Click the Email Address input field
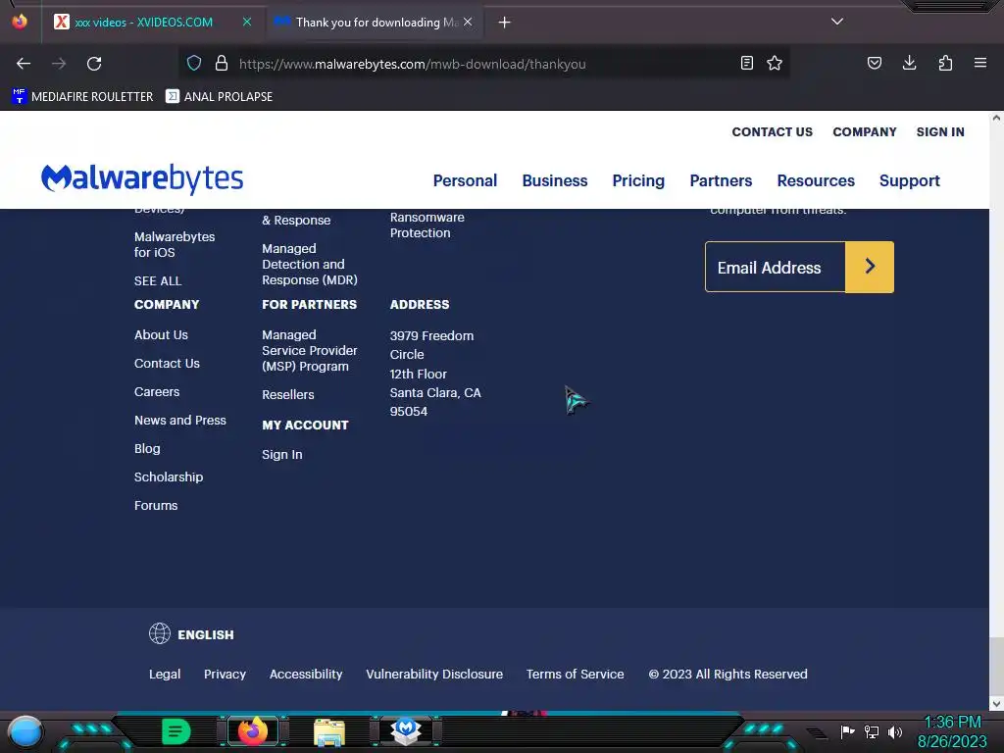Viewport: 1004px width, 753px height. [776, 267]
